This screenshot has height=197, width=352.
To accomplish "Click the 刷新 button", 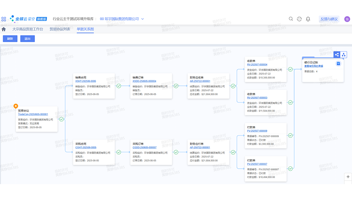I will coord(10,39).
